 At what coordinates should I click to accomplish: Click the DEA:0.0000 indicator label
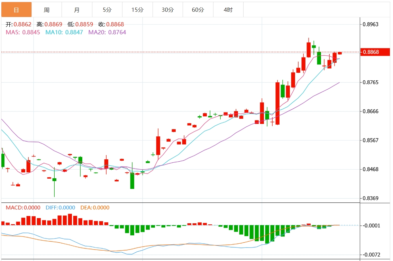[95, 208]
